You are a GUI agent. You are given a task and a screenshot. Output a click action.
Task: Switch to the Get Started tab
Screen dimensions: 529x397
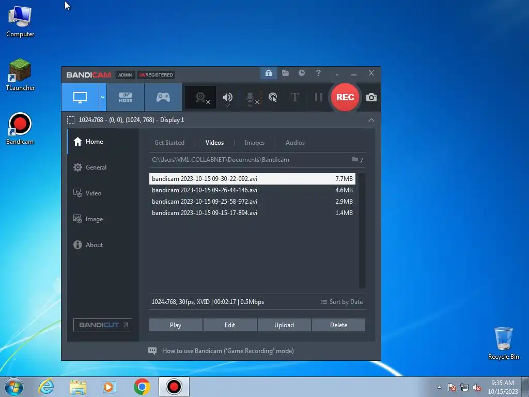pyautogui.click(x=169, y=143)
